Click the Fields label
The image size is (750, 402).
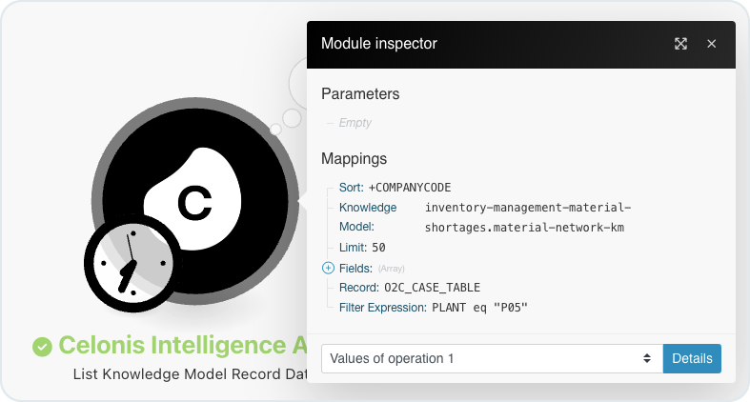(x=355, y=269)
